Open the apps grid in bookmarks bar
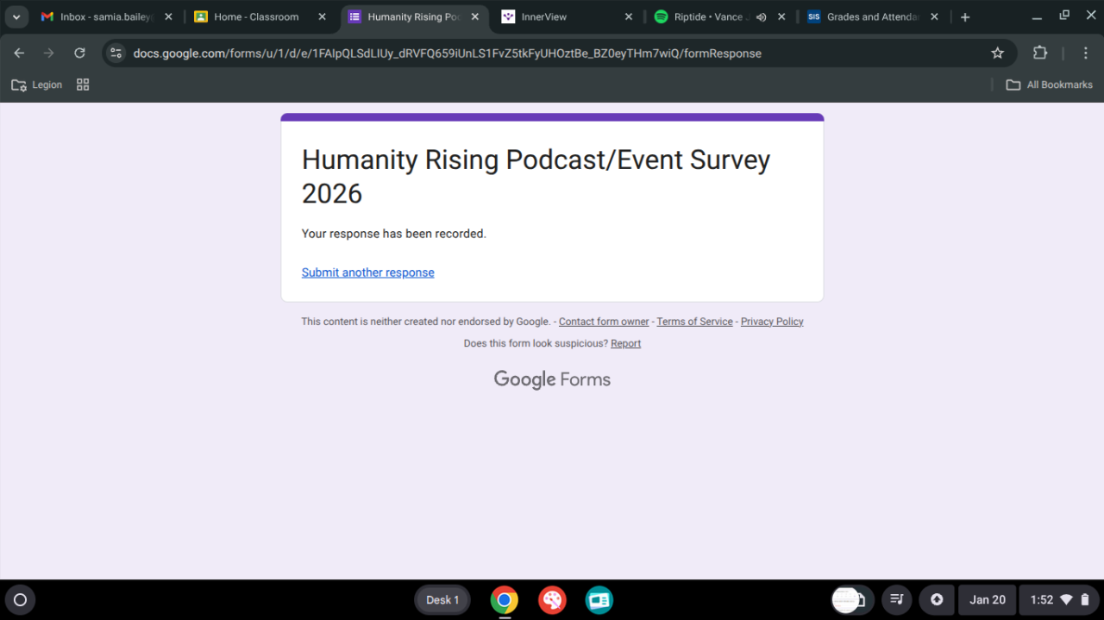This screenshot has height=620, width=1104. (83, 85)
